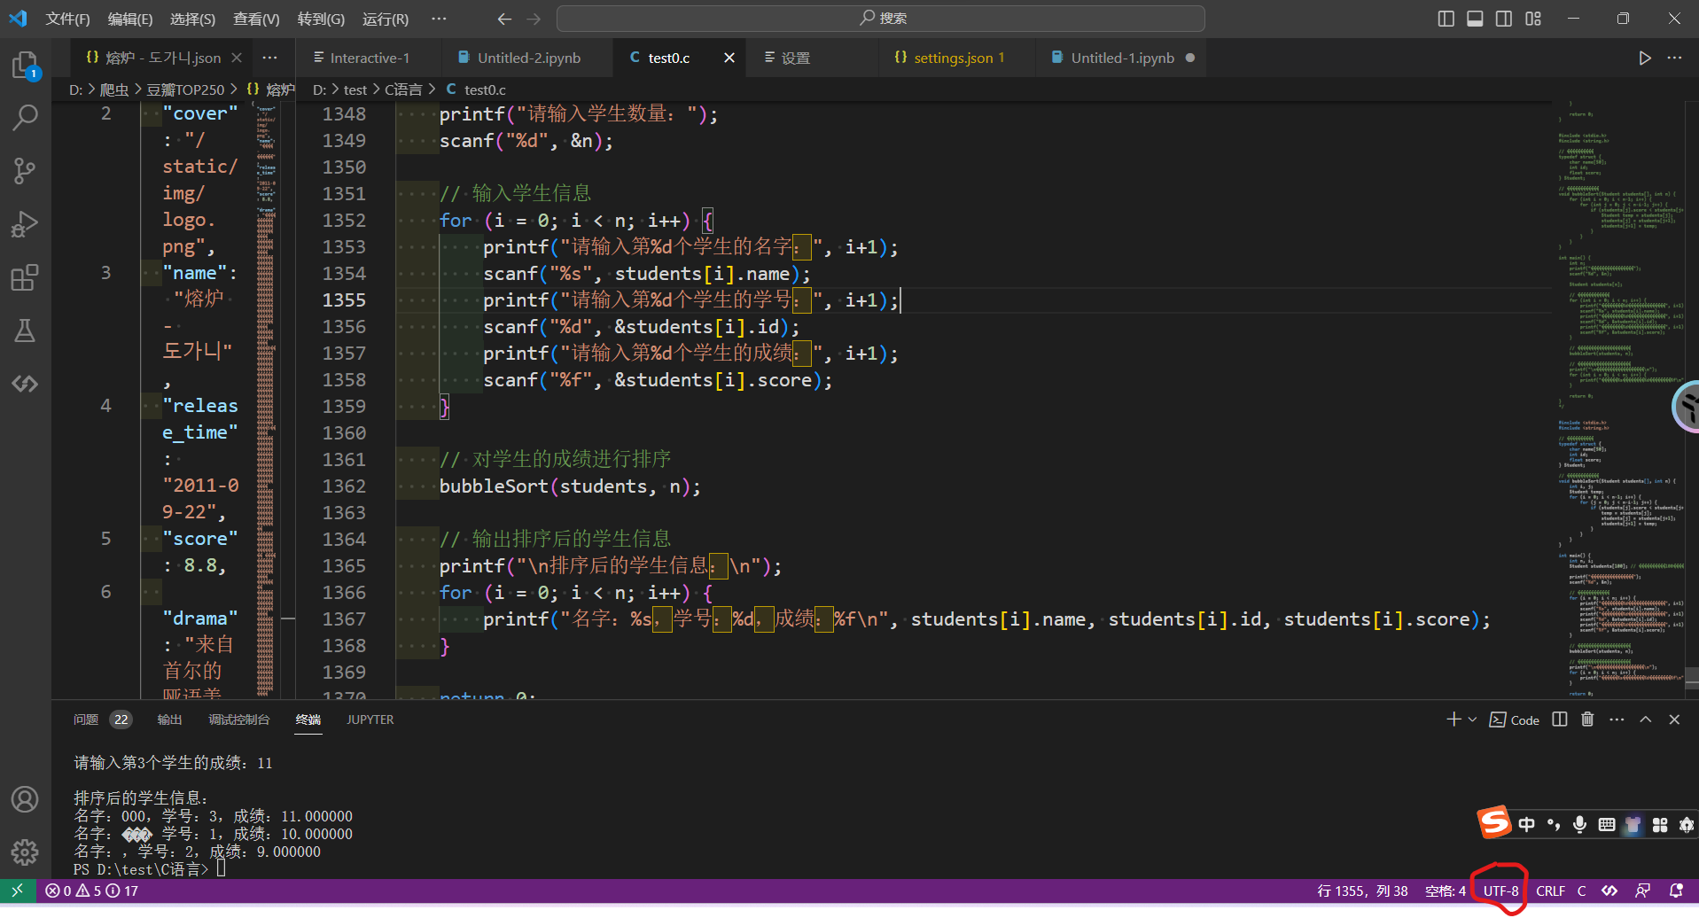
Task: Open the 查看(V) menu
Action: pos(256,19)
